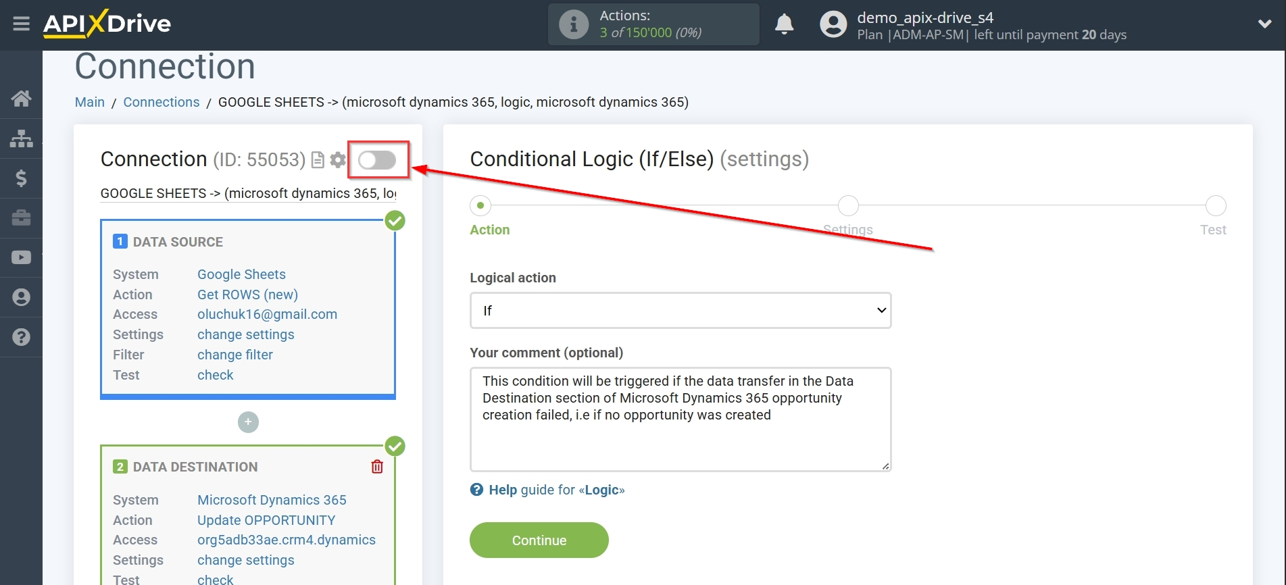Click the Actions counter 3 of 150'000
Image resolution: width=1286 pixels, height=585 pixels.
pos(650,32)
